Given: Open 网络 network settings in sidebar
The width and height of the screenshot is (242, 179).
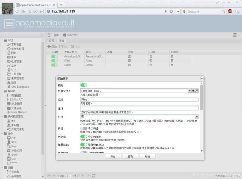Looking at the screenshot, I should coord(12,53).
